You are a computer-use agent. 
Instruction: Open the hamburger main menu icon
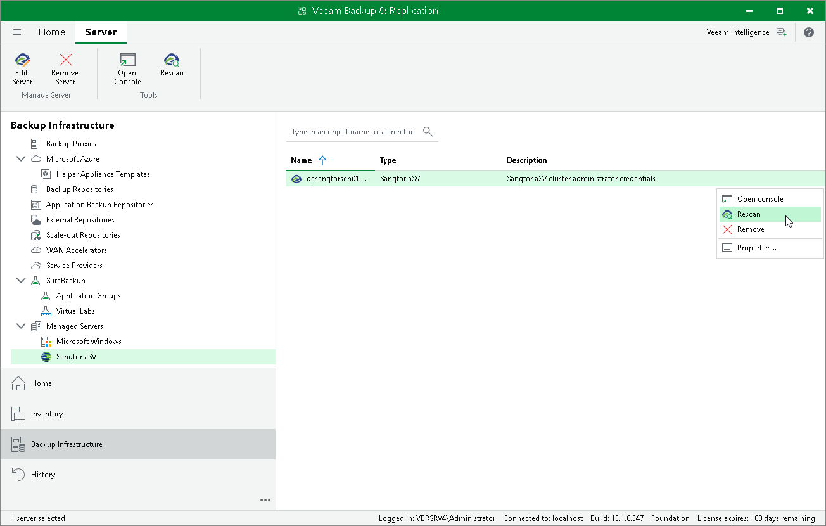pos(17,32)
